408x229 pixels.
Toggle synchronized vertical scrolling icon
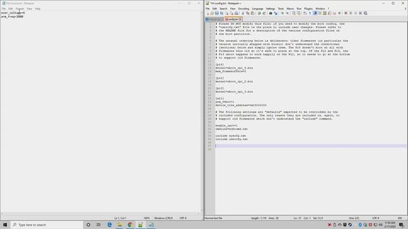click(x=293, y=13)
